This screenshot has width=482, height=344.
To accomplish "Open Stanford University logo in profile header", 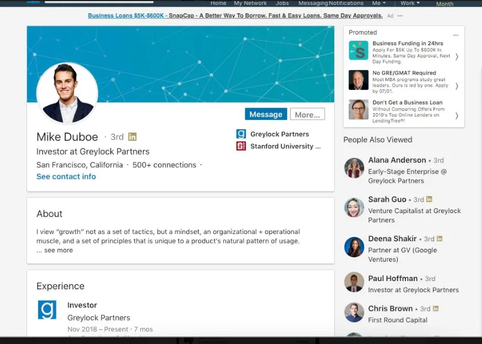I will pyautogui.click(x=240, y=146).
